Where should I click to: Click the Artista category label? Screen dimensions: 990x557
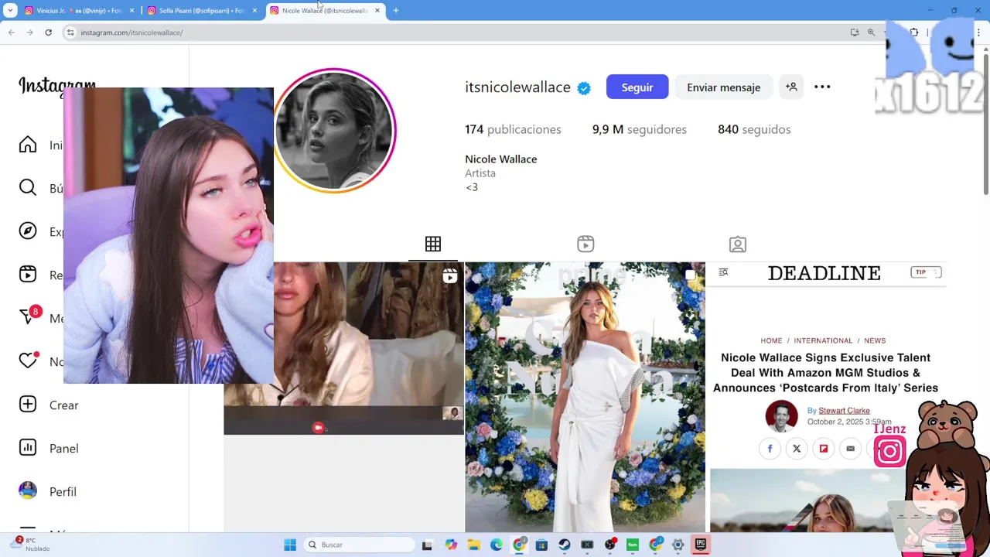pos(480,173)
